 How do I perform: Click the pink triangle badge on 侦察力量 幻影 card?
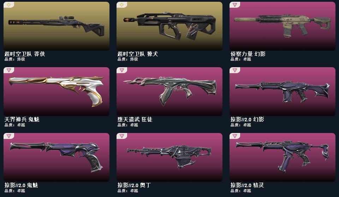235,5
